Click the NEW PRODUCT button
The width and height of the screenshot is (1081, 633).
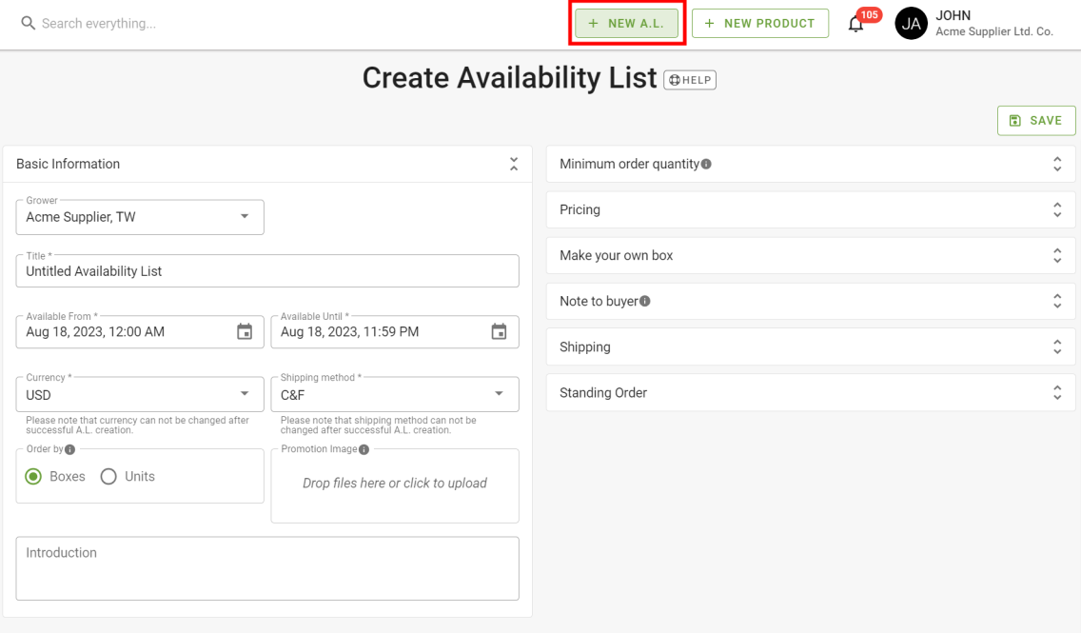[x=759, y=23]
